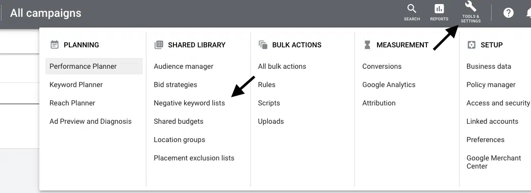Select Keyword Planner from Planning
531x193 pixels.
(x=76, y=85)
